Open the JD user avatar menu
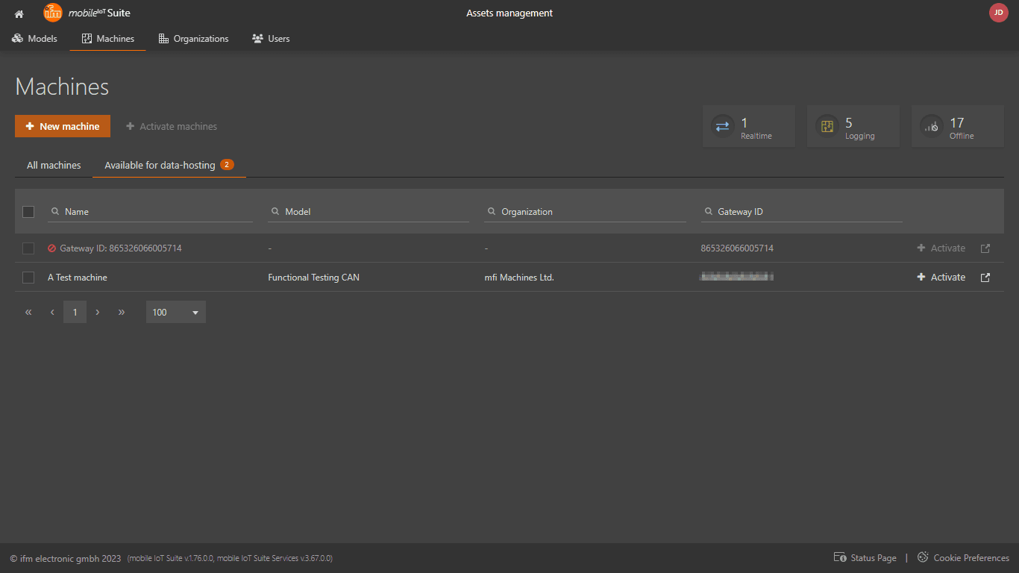Image resolution: width=1019 pixels, height=573 pixels. coord(998,13)
